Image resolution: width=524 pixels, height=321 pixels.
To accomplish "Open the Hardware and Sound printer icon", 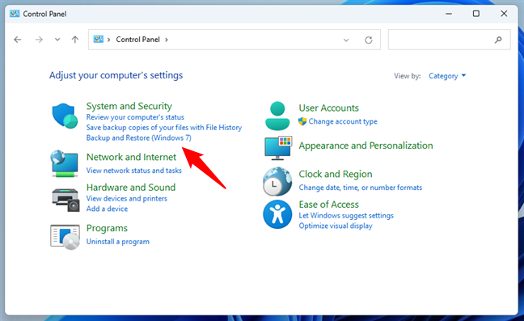I will (x=65, y=200).
